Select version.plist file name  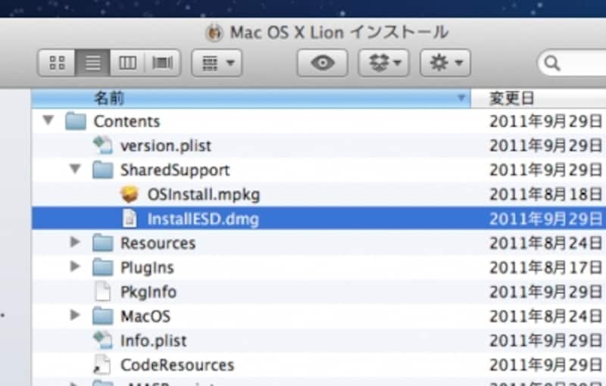pyautogui.click(x=166, y=146)
